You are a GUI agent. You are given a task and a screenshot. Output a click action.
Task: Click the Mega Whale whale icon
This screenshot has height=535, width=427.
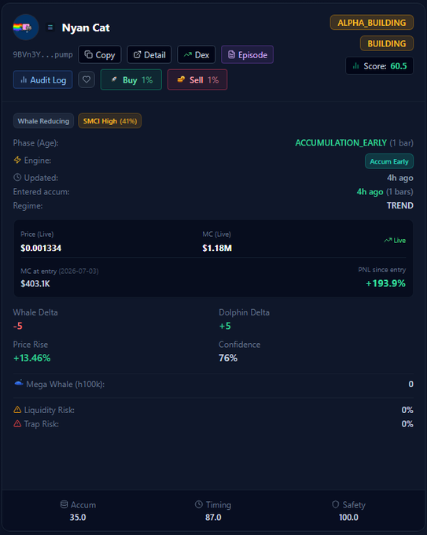[x=19, y=383]
